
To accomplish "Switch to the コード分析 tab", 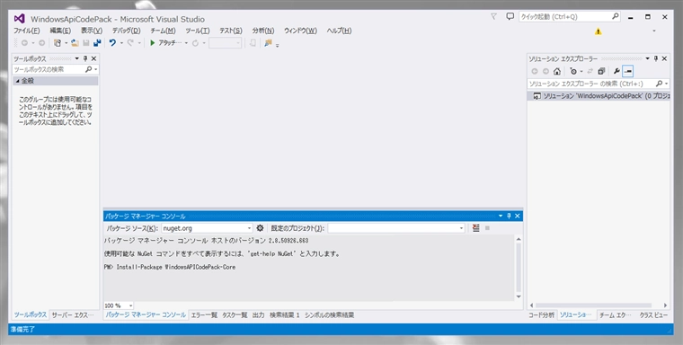I will coord(541,315).
